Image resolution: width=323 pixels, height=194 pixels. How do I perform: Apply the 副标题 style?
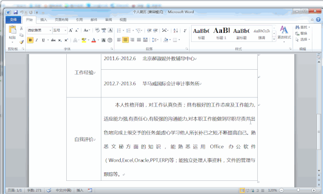pyautogui.click(x=242, y=33)
